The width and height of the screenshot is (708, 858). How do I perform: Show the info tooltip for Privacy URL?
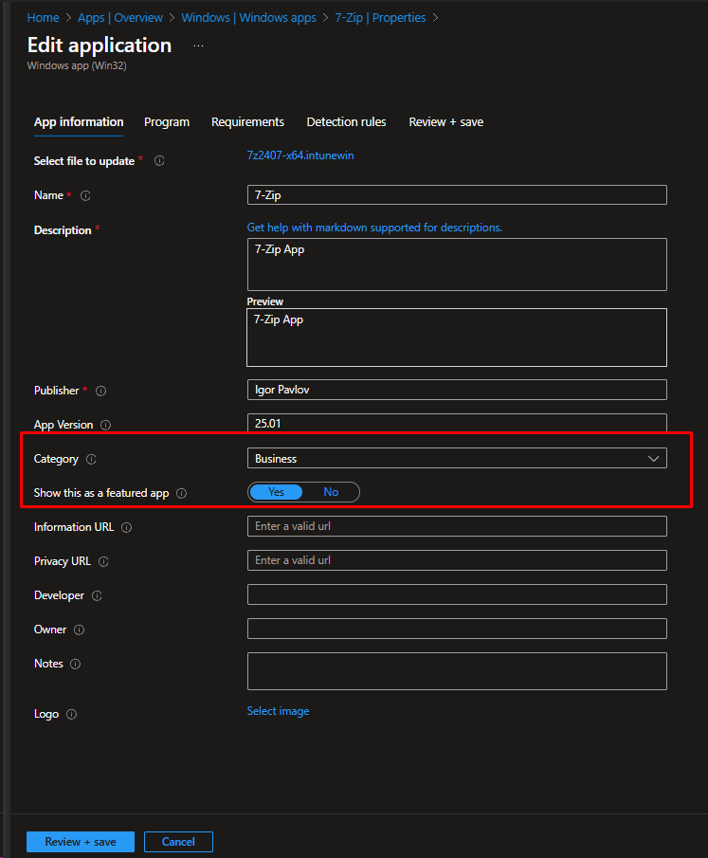click(x=103, y=561)
